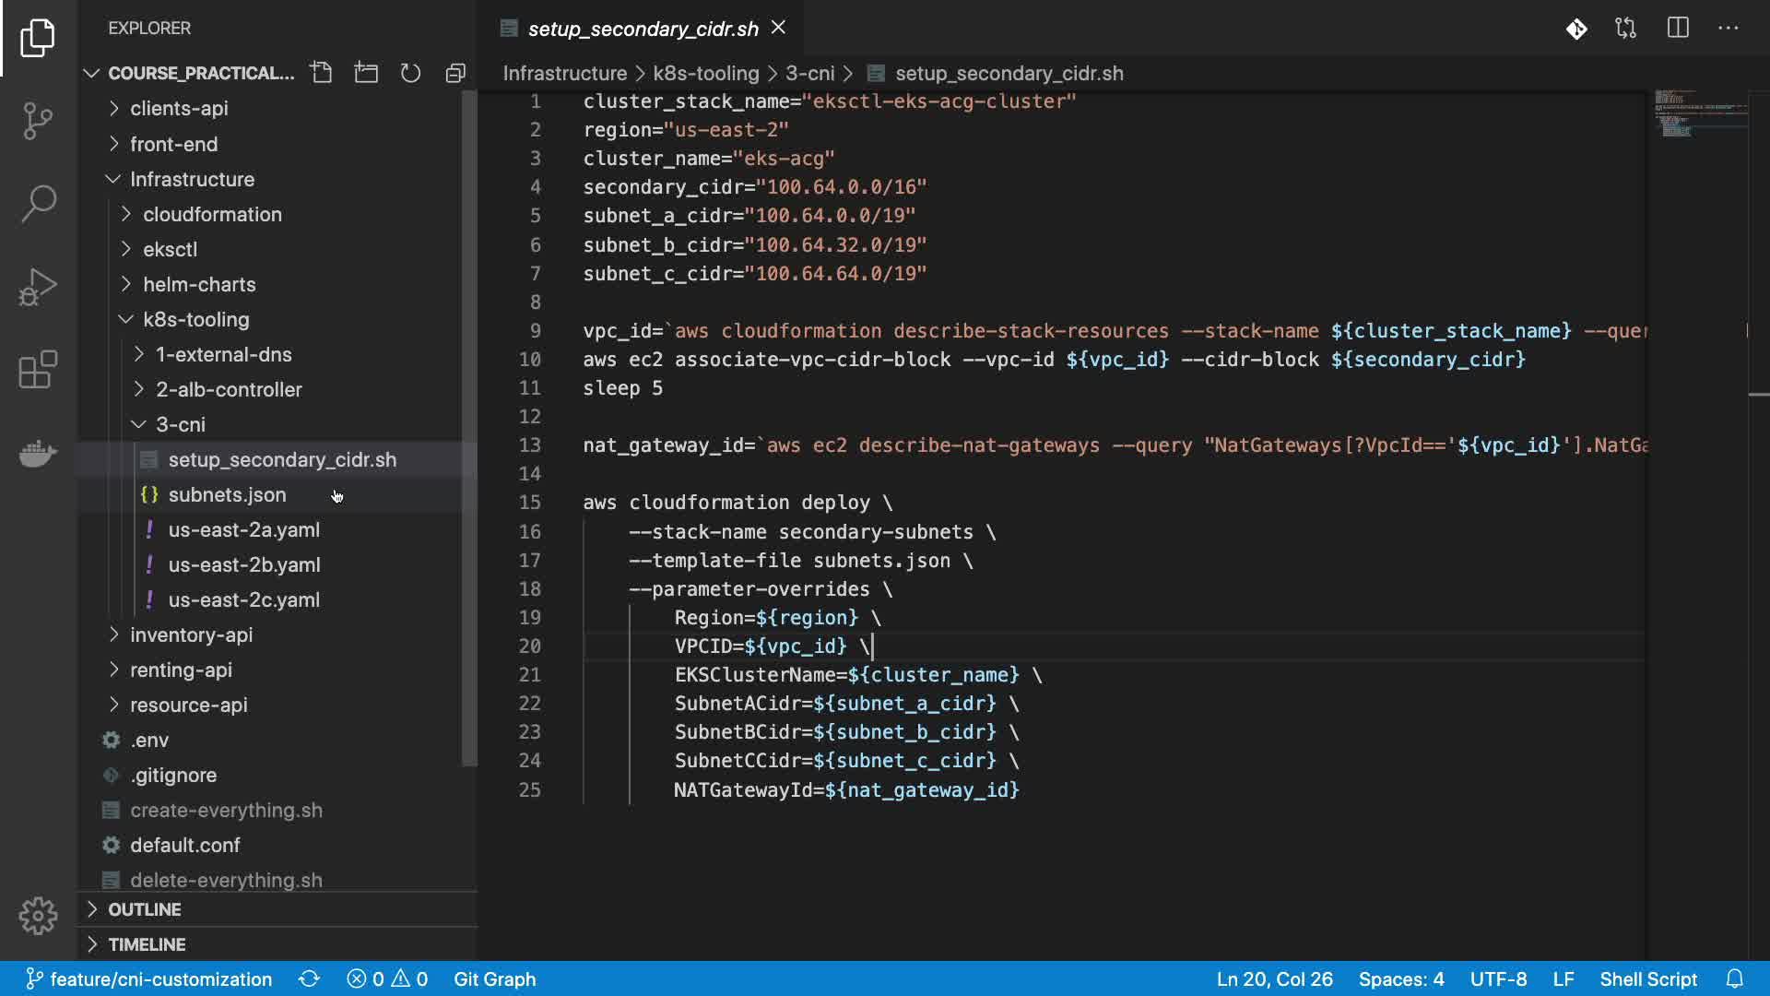The height and width of the screenshot is (996, 1770).
Task: Click the feature/cni-customization branch indicator
Action: tap(149, 979)
